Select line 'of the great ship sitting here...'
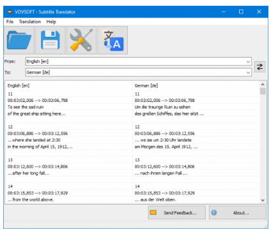Viewport: 271px width, 232px height. pyautogui.click(x=36, y=113)
